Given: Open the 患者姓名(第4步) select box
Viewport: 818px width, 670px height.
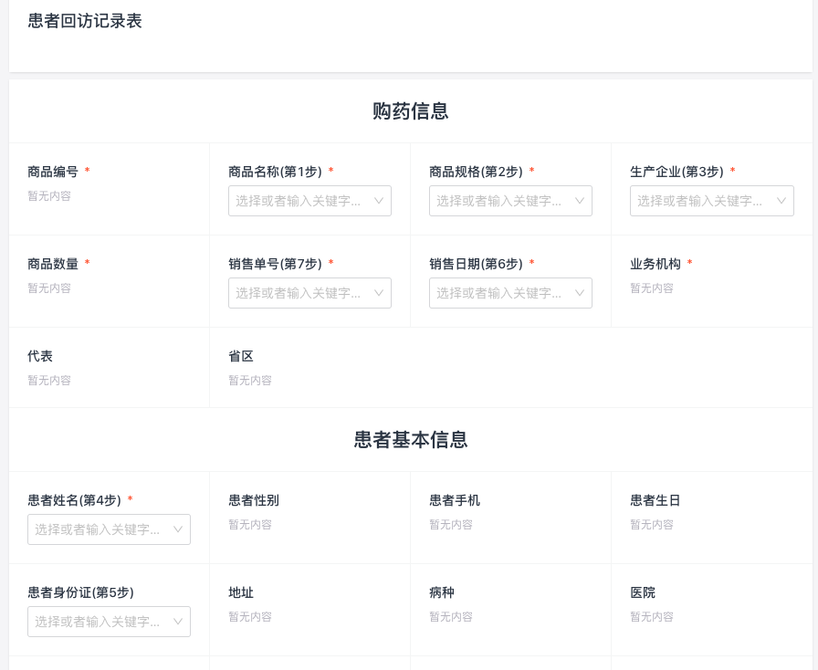Looking at the screenshot, I should [99, 529].
